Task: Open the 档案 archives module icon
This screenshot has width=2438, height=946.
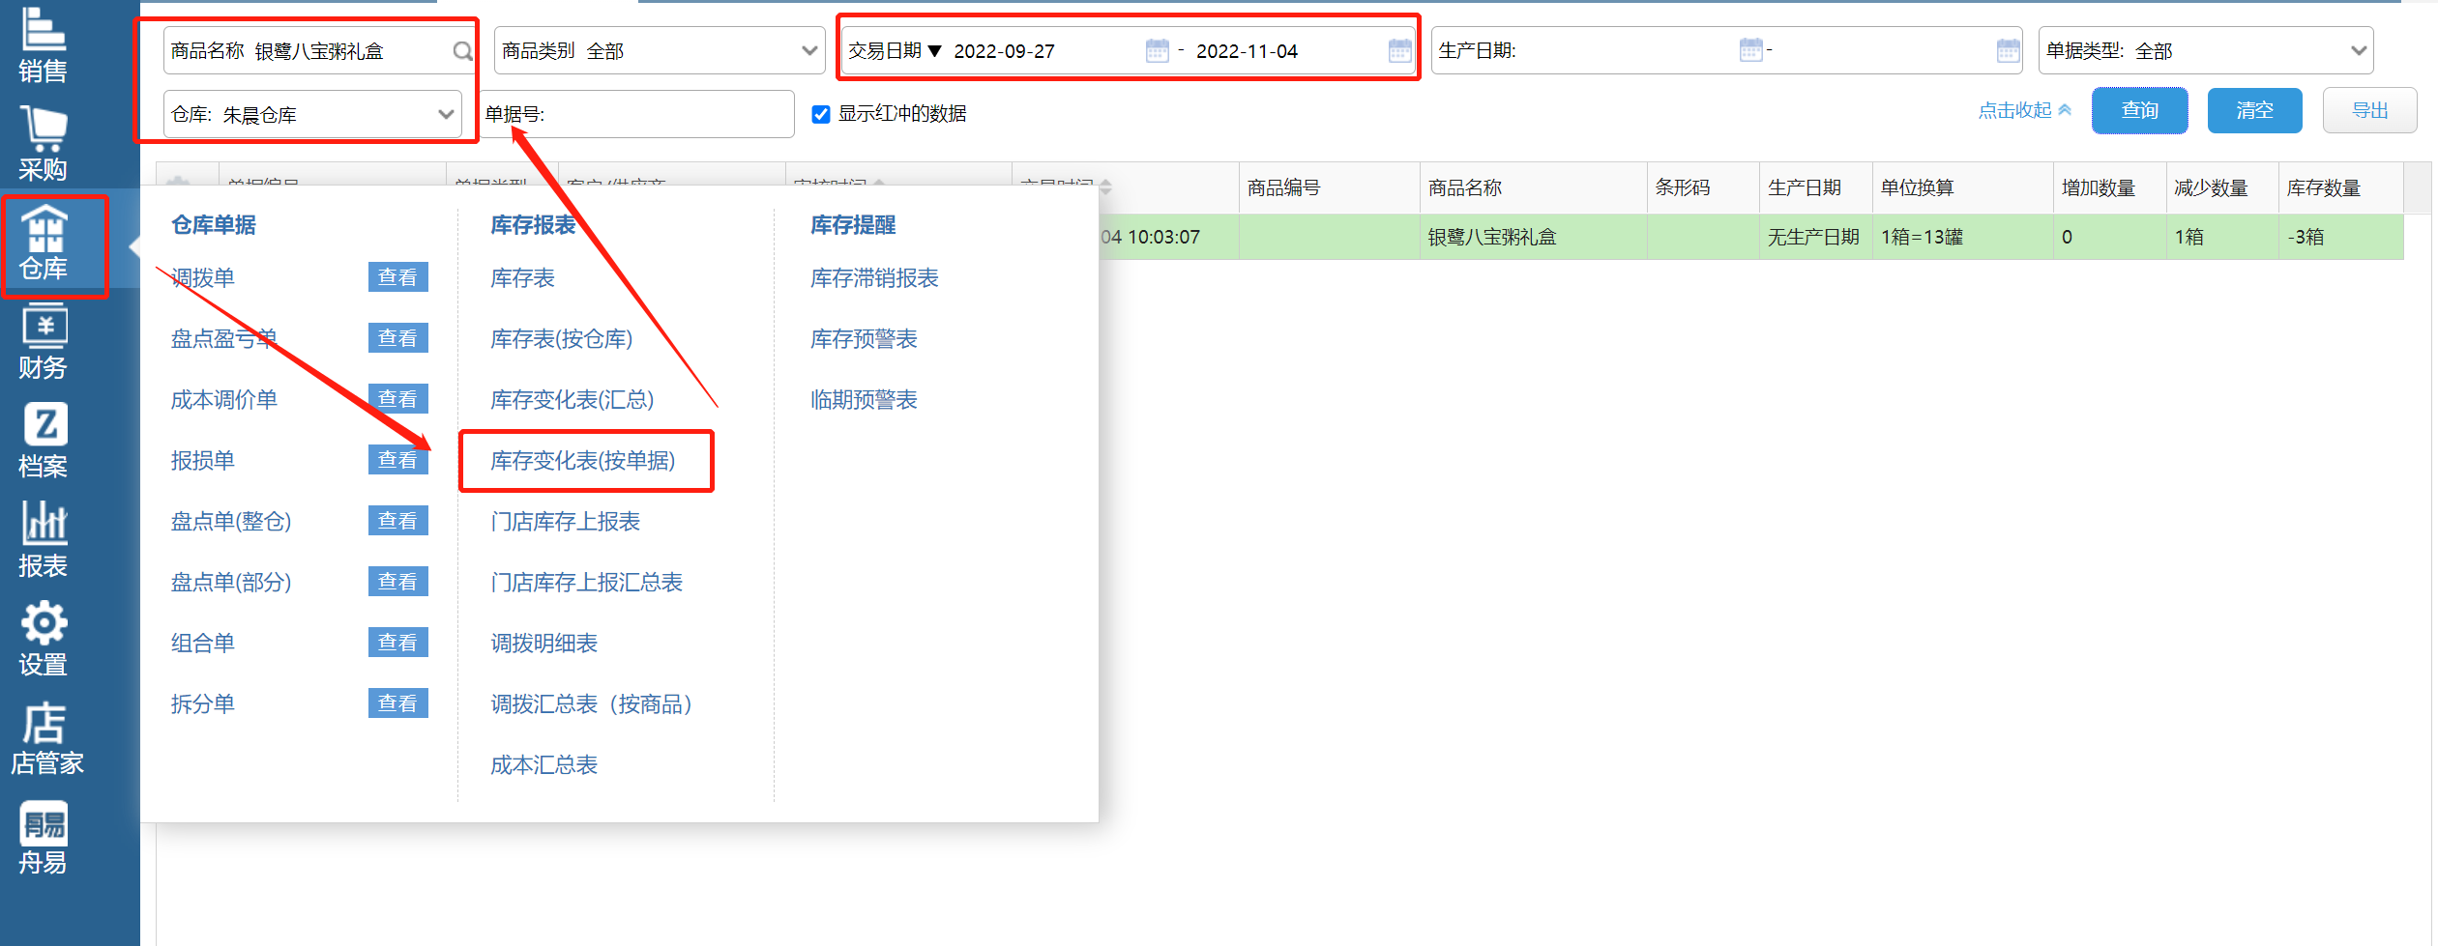Action: click(44, 441)
